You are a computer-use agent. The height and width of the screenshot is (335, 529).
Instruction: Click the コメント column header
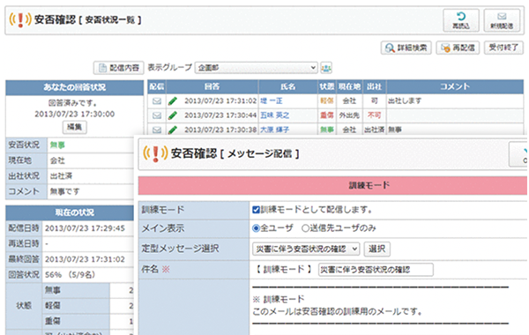[455, 86]
